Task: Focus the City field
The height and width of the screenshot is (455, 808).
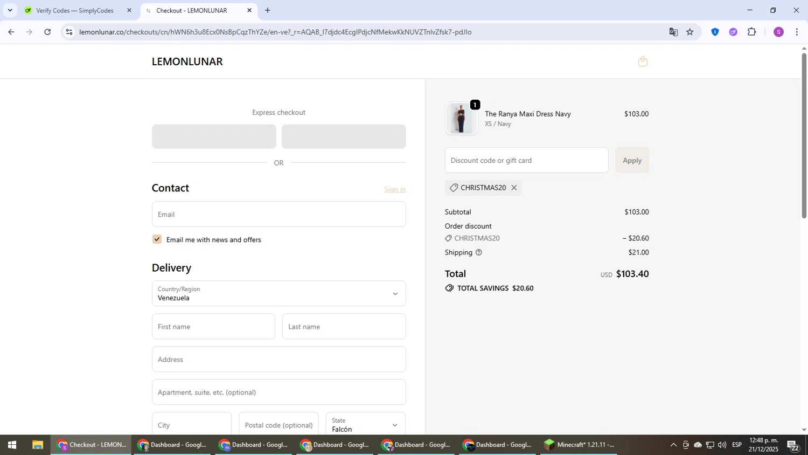Action: pos(192,425)
